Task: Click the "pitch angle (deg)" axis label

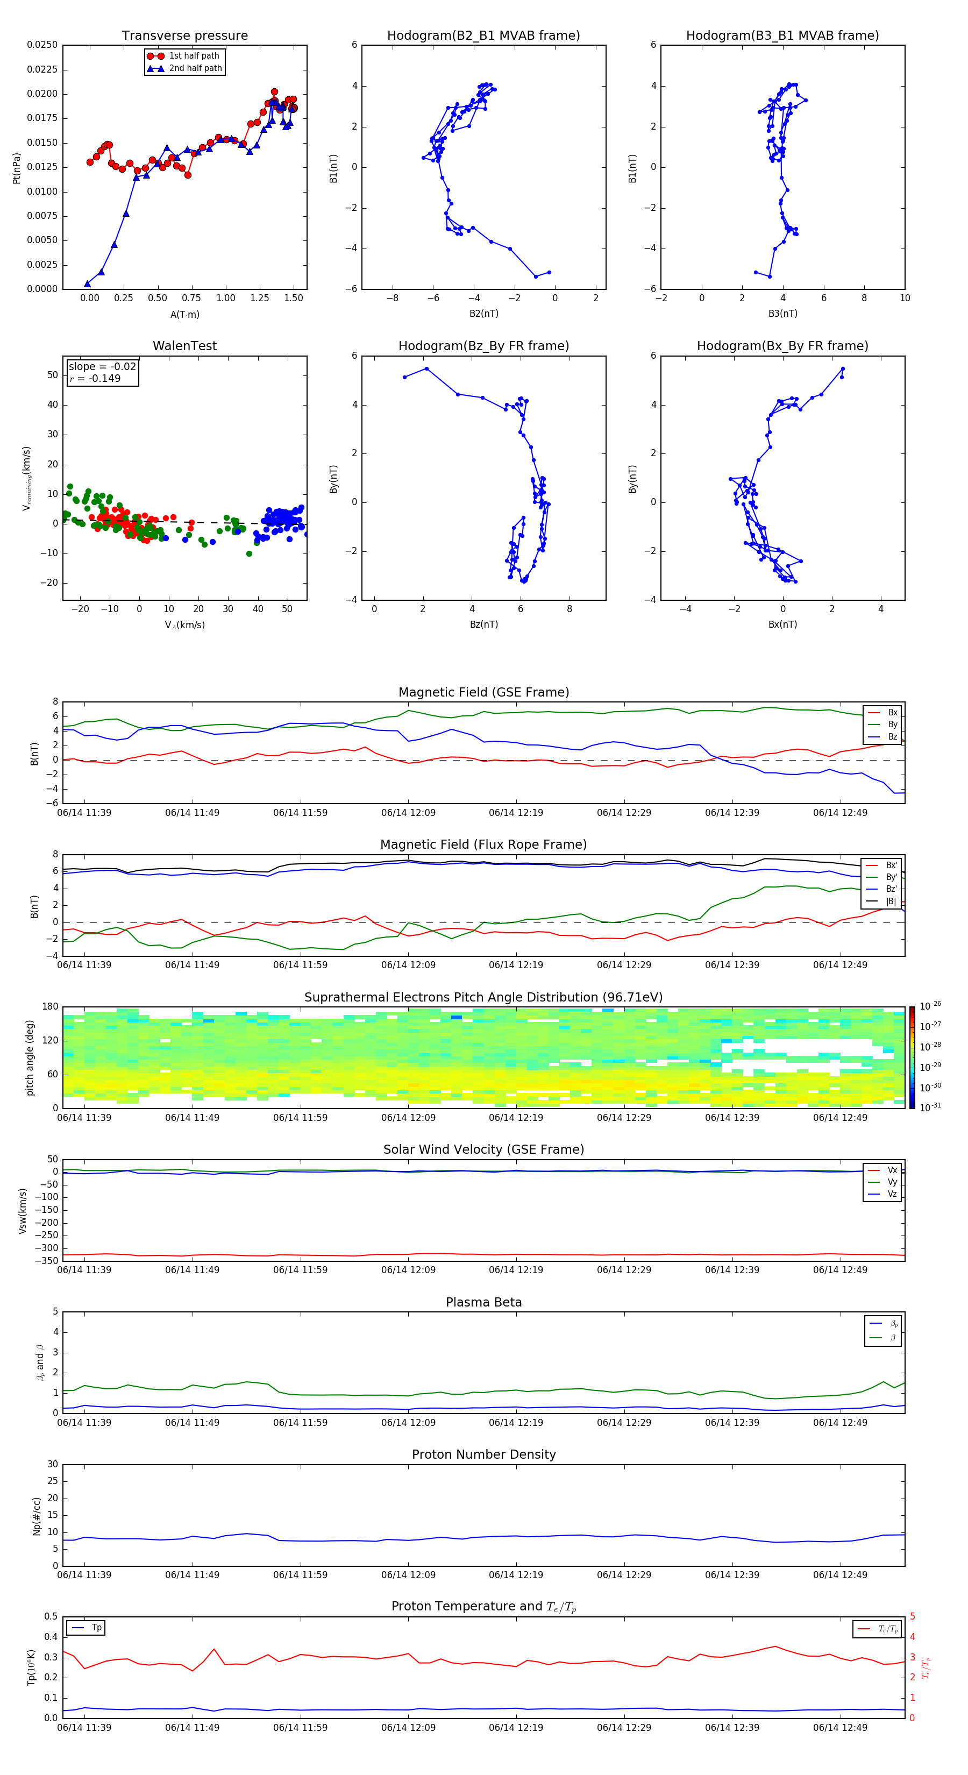Action: [x=30, y=1057]
